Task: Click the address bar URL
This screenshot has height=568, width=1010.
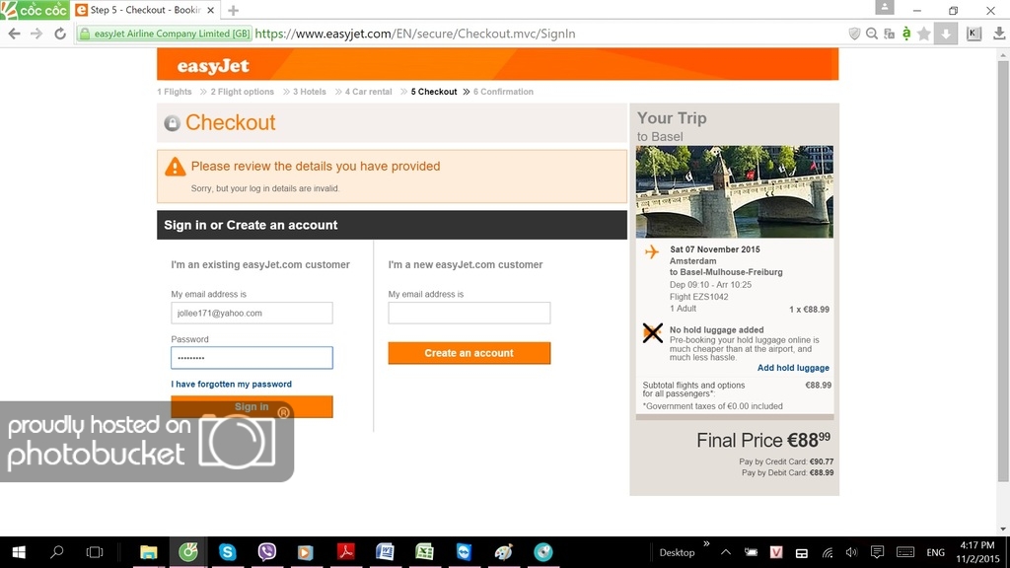Action: coord(415,34)
